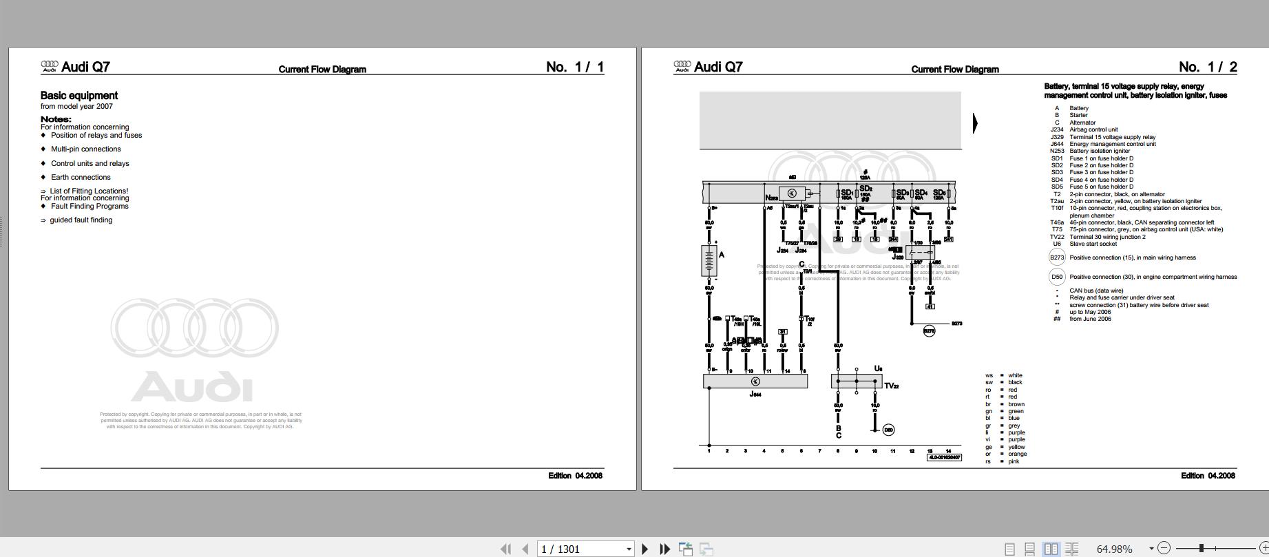Image resolution: width=1269 pixels, height=557 pixels.
Task: Click the battery symbol A in diagram
Action: 709,261
